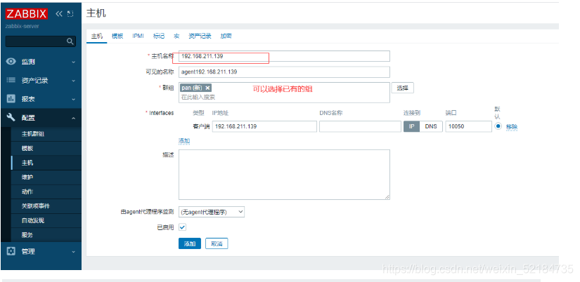Focus the group search field
This screenshot has width=580, height=282.
tap(284, 97)
